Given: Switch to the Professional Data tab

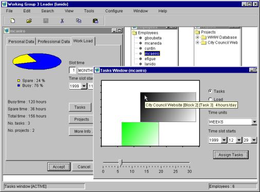Looking at the screenshot, I should [x=53, y=42].
